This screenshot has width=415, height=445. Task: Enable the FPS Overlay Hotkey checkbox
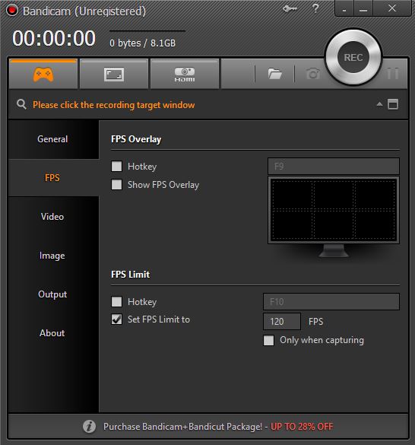(116, 167)
